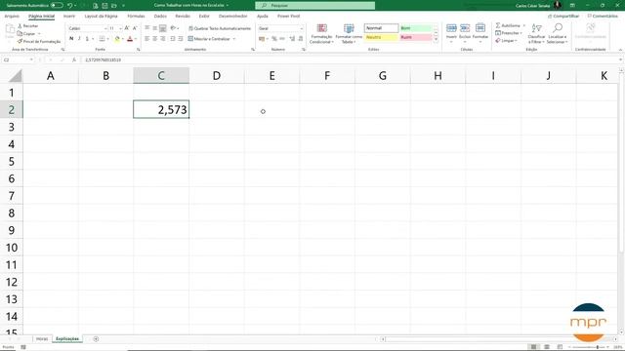
Task: Select cell C2 containing 2,573
Action: (x=161, y=109)
